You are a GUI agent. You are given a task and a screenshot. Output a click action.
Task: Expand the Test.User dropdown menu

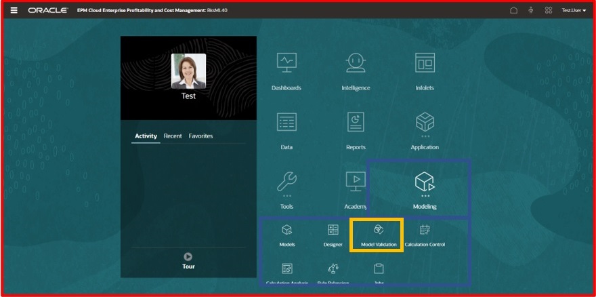pyautogui.click(x=574, y=10)
